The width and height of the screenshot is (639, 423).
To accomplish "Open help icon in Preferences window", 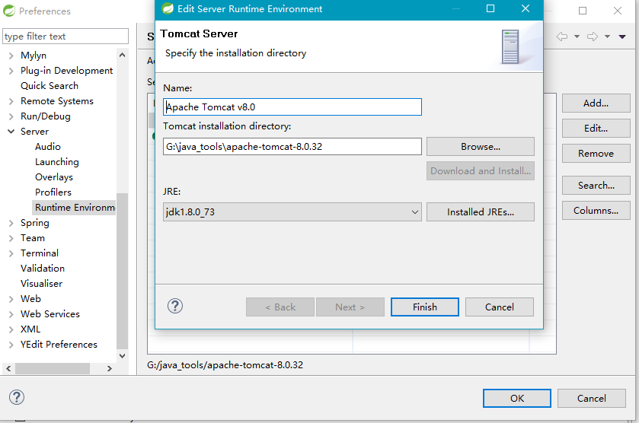I will coord(17,397).
